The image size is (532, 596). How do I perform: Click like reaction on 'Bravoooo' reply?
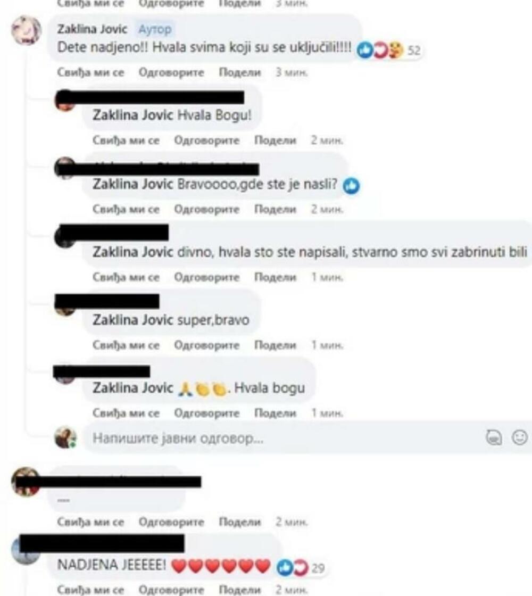351,186
